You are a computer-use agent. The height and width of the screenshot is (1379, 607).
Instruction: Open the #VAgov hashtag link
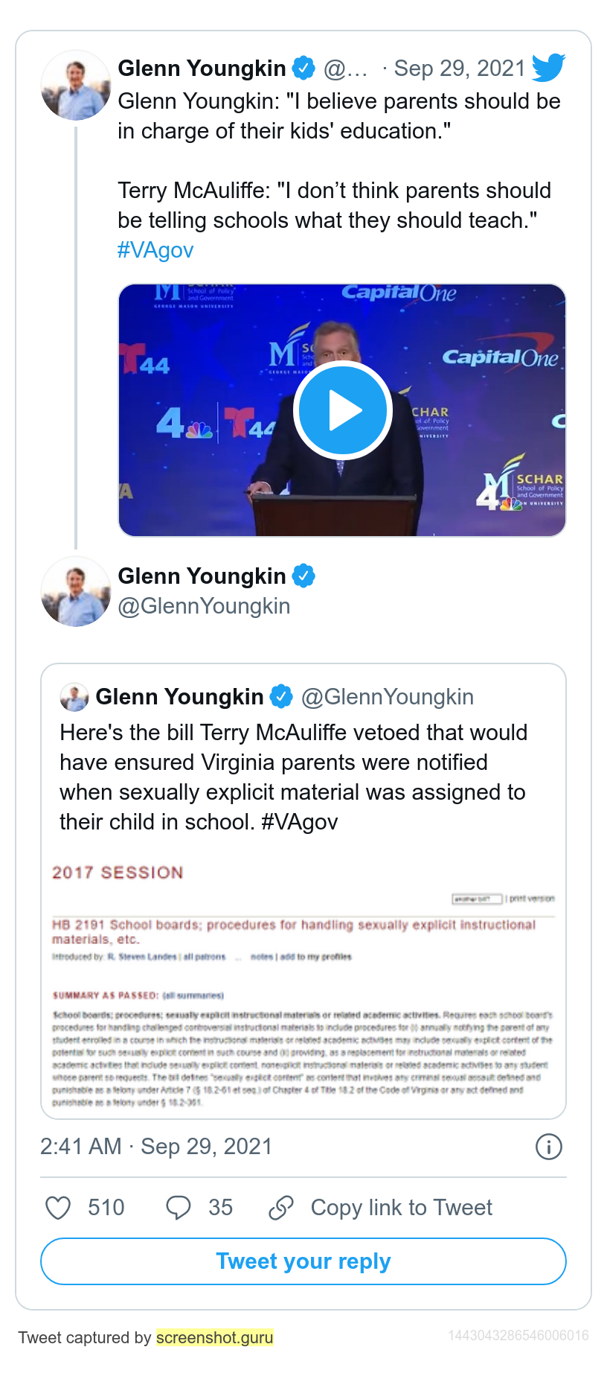(x=155, y=250)
